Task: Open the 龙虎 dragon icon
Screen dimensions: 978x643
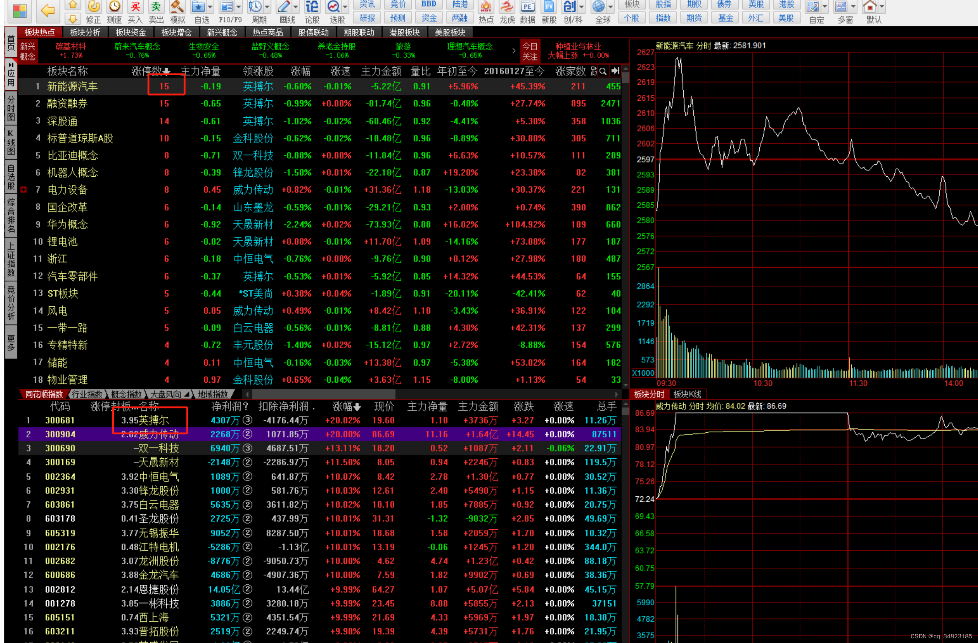Action: point(507,7)
